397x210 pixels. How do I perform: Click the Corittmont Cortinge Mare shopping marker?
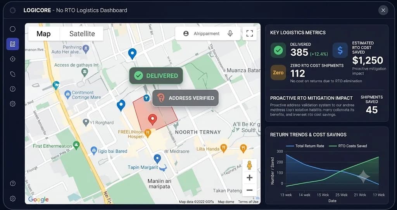pos(67,95)
